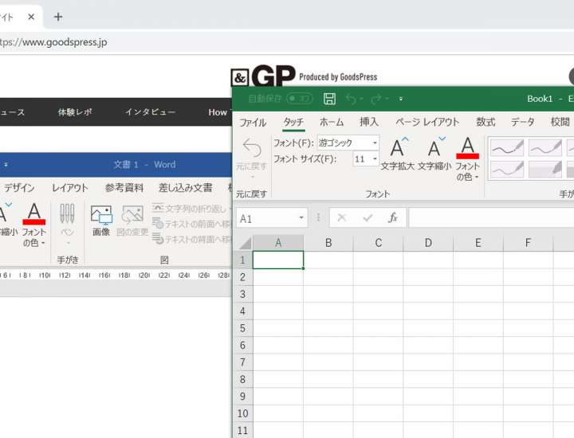Click the formula bar Enter checkmark icon
The height and width of the screenshot is (438, 574).
(368, 218)
